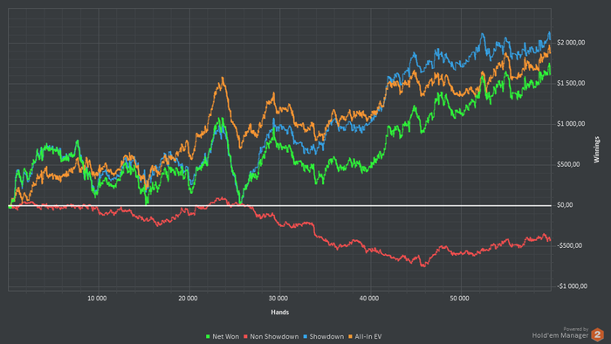Click the $1 500,00 axis label
This screenshot has height=344, width=611.
tap(571, 83)
